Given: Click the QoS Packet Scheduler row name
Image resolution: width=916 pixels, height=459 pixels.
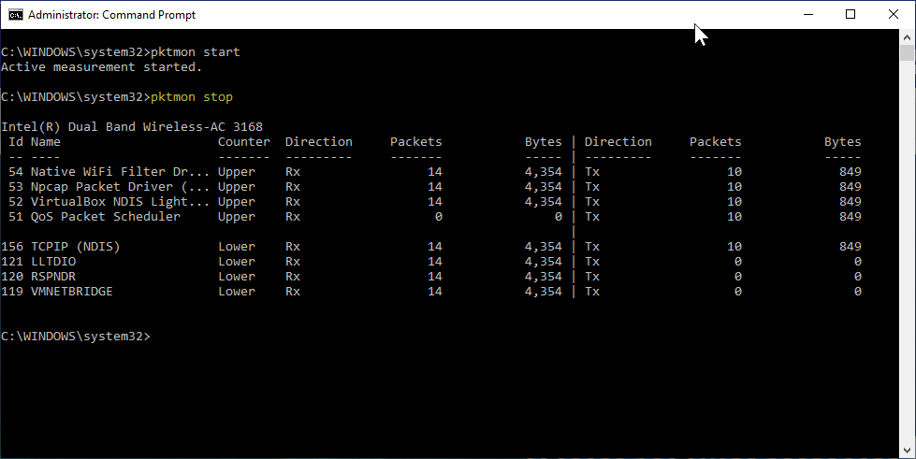Looking at the screenshot, I should point(105,217).
